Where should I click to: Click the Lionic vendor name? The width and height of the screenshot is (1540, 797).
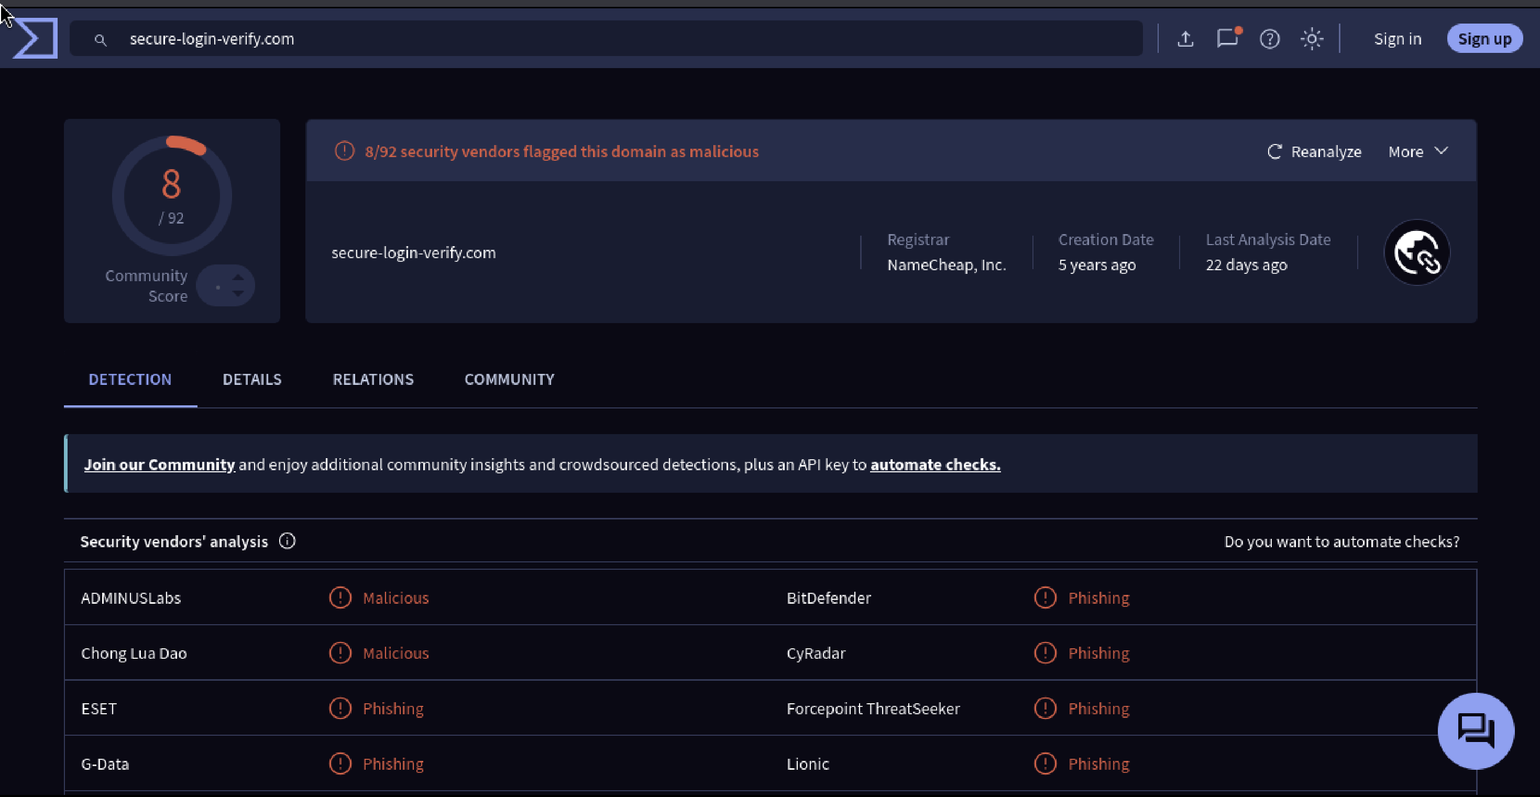[808, 764]
